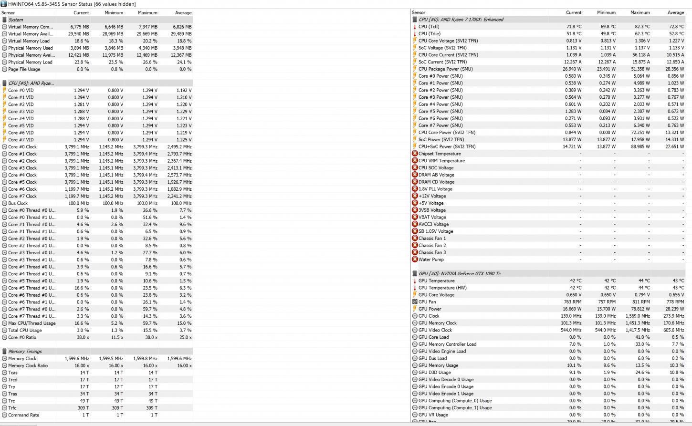Click the left panel Average column header
The height and width of the screenshot is (426, 692).
(x=176, y=13)
